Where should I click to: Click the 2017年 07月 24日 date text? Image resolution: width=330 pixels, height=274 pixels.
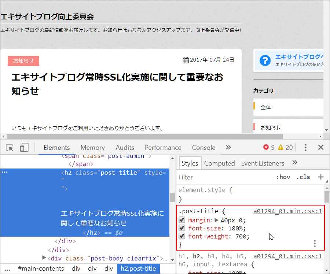(x=212, y=60)
